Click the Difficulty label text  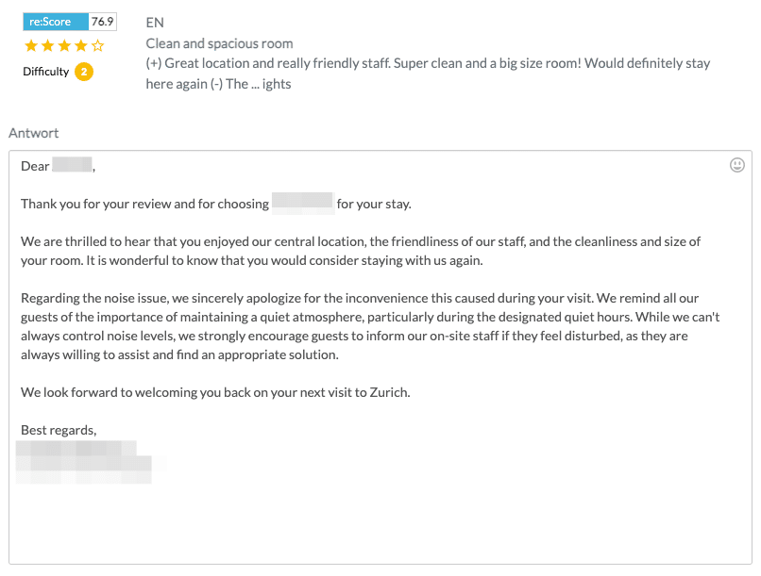point(46,72)
